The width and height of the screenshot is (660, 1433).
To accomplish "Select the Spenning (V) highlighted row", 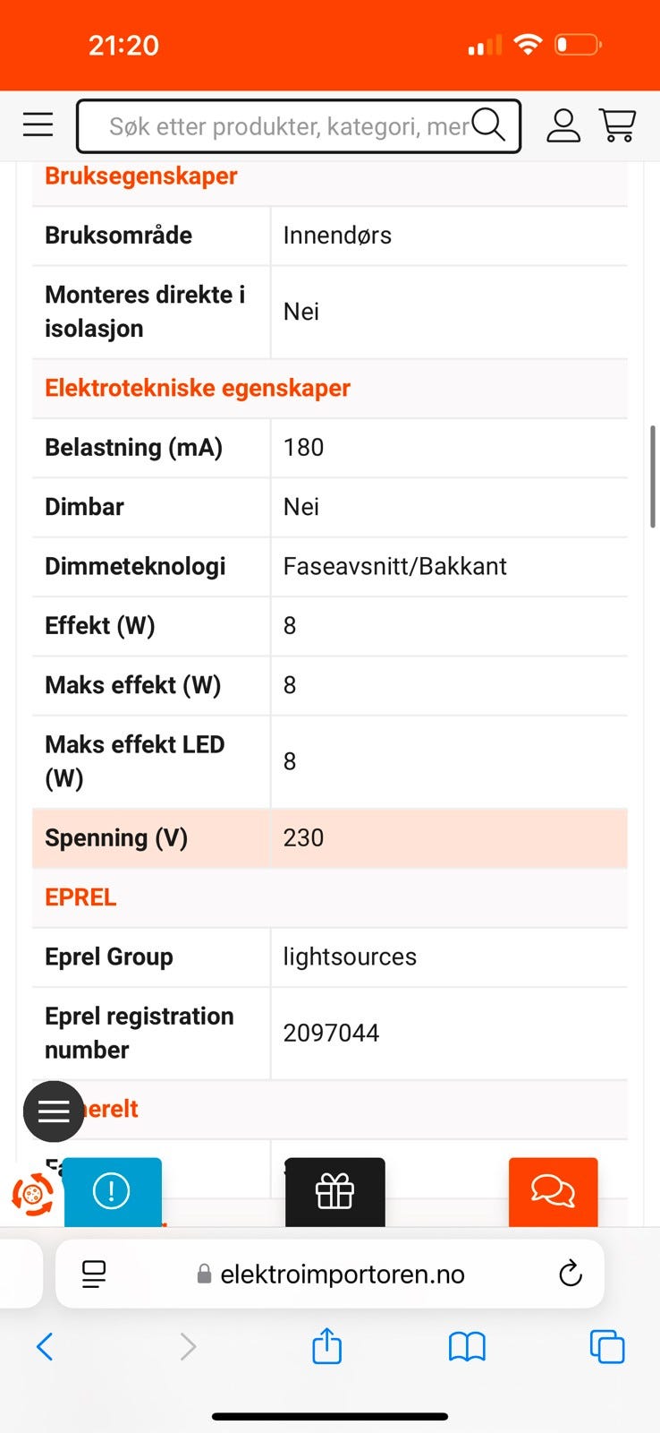I will [x=329, y=837].
